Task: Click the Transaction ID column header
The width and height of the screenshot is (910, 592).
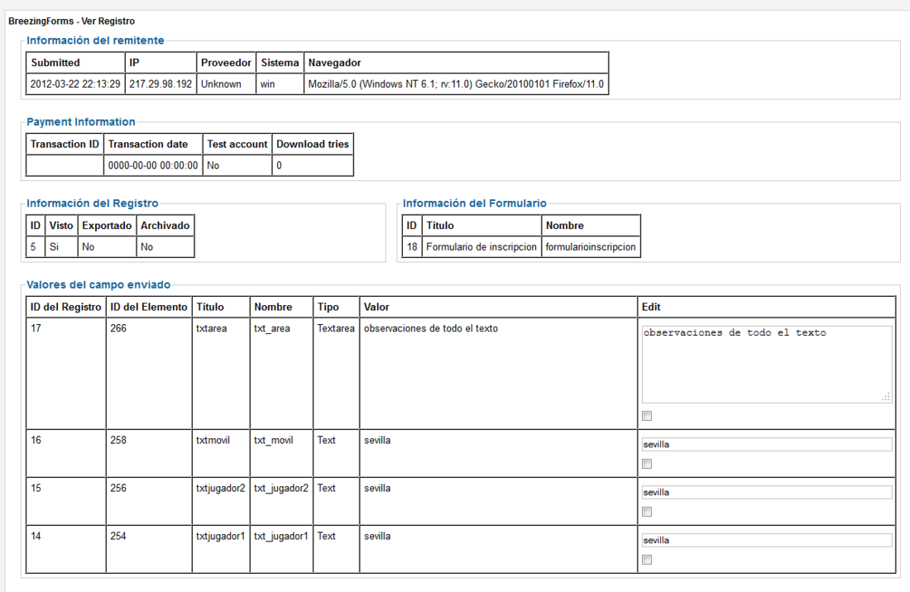Action: [65, 144]
